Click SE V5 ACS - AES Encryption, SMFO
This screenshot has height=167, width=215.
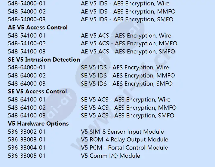point(127,116)
